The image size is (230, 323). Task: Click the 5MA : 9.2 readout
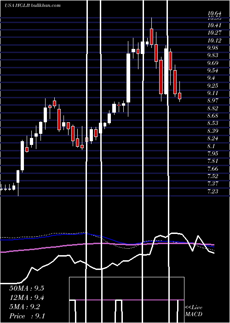tap(25, 307)
